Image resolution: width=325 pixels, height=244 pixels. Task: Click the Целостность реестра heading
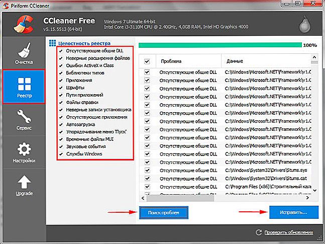coord(84,43)
